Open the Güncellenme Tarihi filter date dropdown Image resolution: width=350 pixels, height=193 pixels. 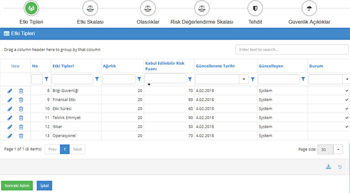[244, 80]
